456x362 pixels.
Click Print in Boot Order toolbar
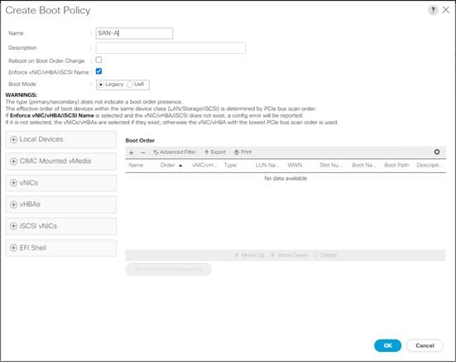point(242,152)
